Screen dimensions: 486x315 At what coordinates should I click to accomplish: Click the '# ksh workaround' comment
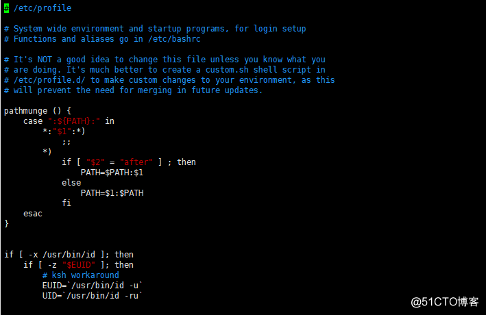(81, 275)
